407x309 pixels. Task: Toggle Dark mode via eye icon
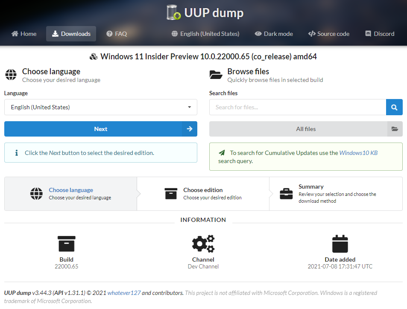(x=258, y=34)
